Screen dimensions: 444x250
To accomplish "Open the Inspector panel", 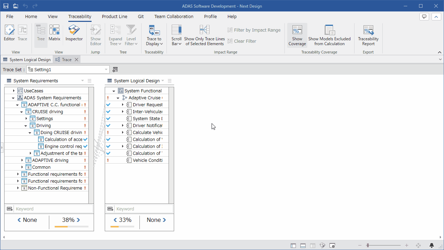I will pyautogui.click(x=74, y=33).
